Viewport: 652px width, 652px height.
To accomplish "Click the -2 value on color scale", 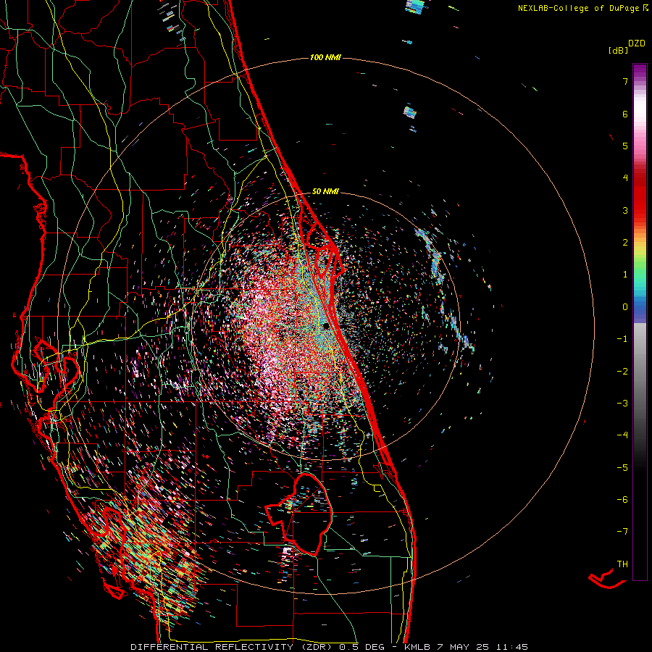I will (x=622, y=372).
